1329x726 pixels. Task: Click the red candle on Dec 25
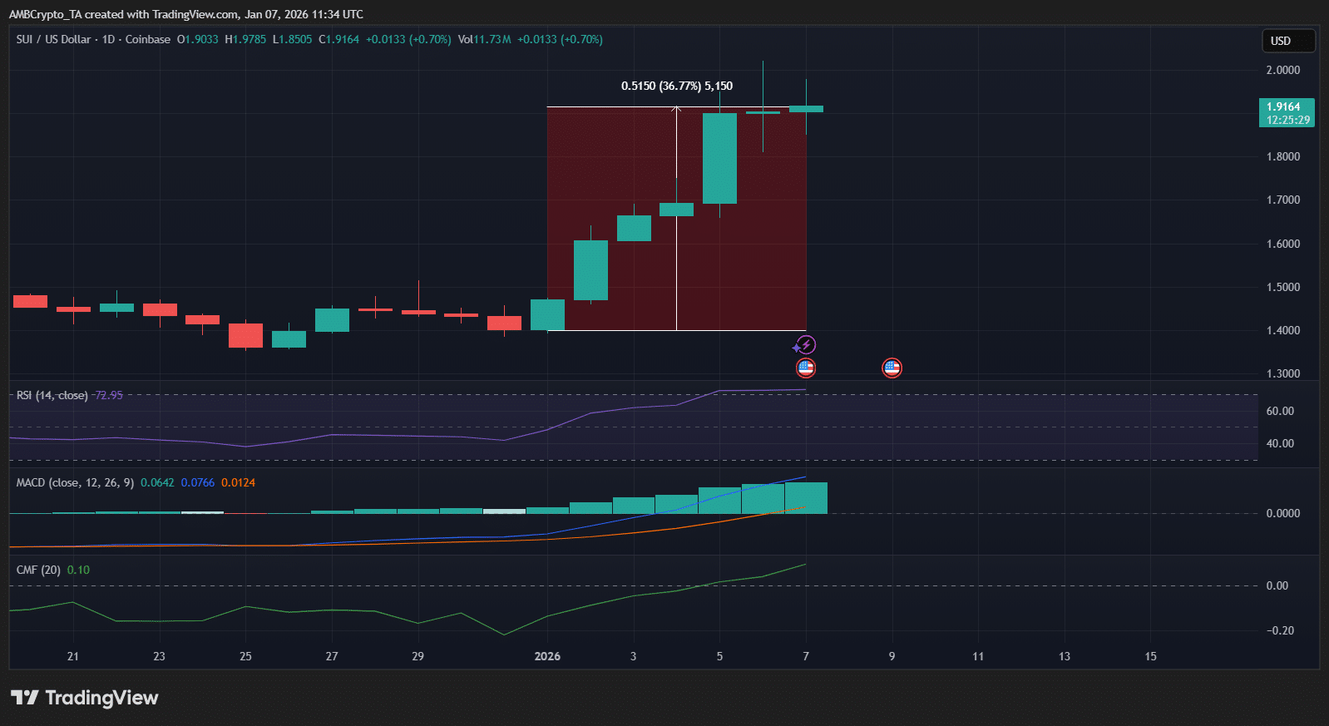245,335
